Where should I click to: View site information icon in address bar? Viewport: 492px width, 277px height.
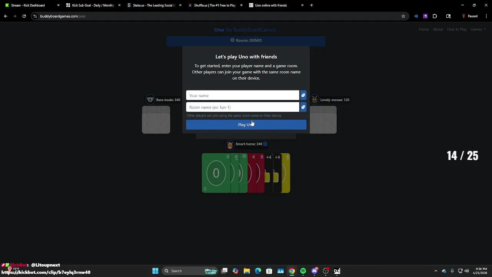(35, 16)
